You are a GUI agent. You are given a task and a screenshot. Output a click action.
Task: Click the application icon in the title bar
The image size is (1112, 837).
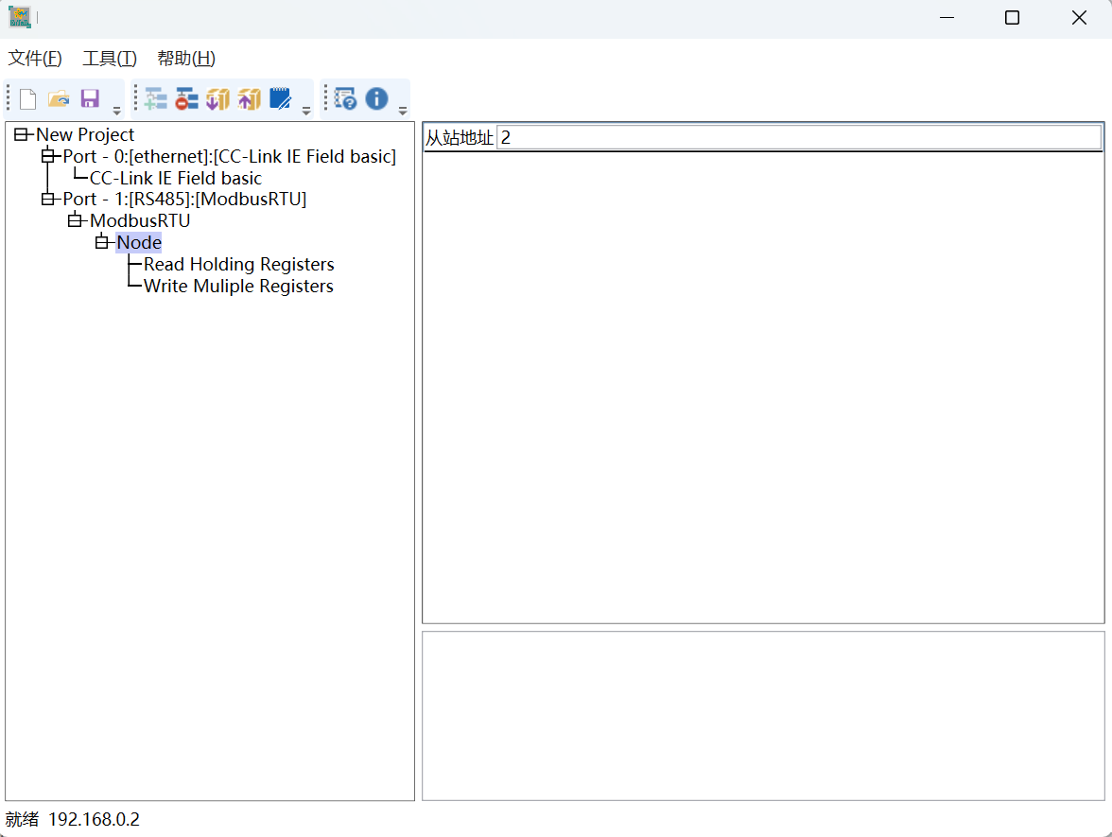tap(20, 17)
